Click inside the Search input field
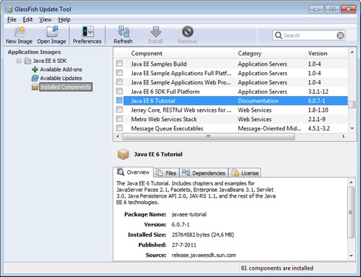The width and height of the screenshot is (361, 277). pos(309,35)
